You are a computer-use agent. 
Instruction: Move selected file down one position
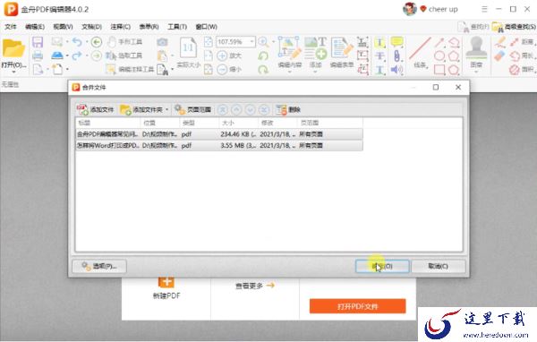[250, 109]
